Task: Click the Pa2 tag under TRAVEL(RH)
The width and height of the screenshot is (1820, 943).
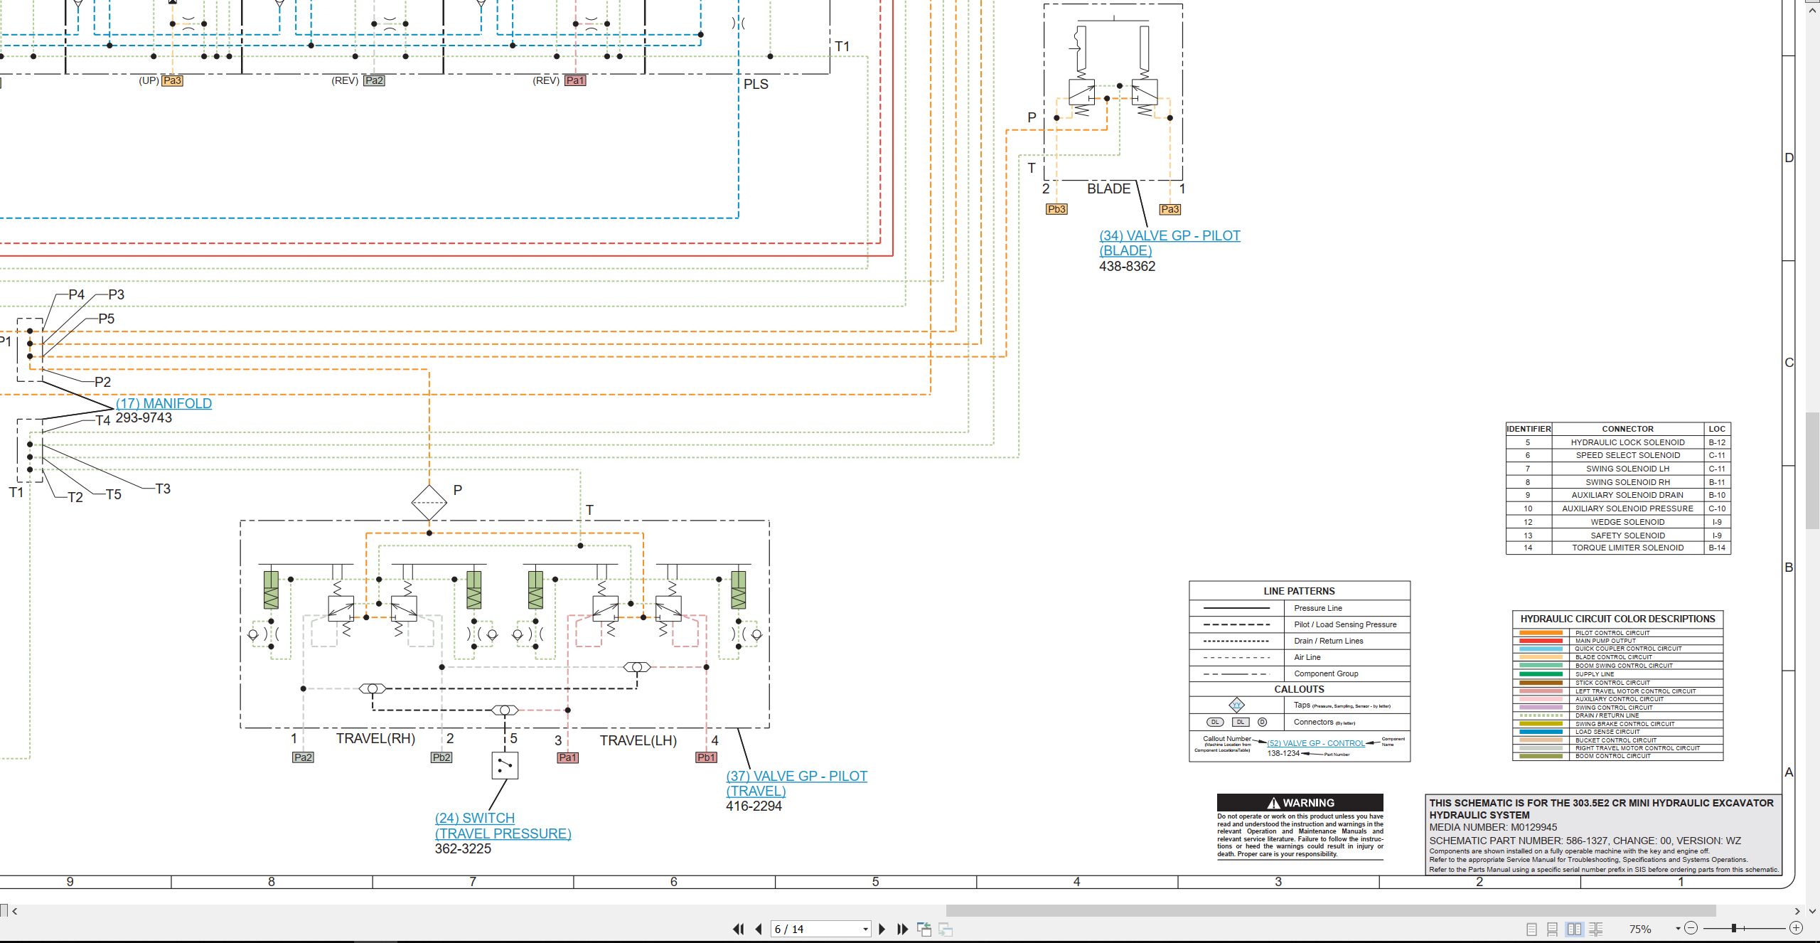Action: point(303,757)
